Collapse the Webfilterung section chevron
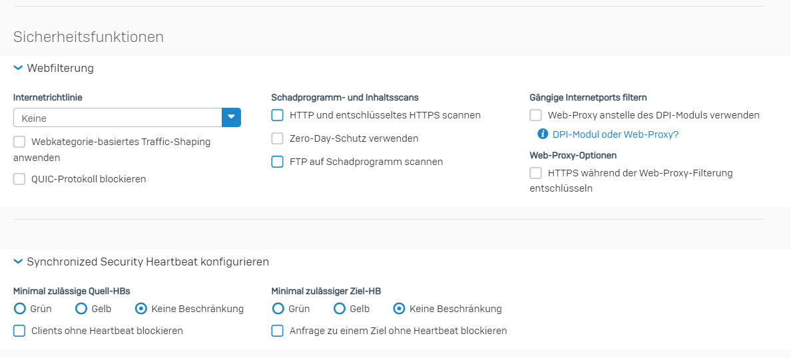 point(18,68)
